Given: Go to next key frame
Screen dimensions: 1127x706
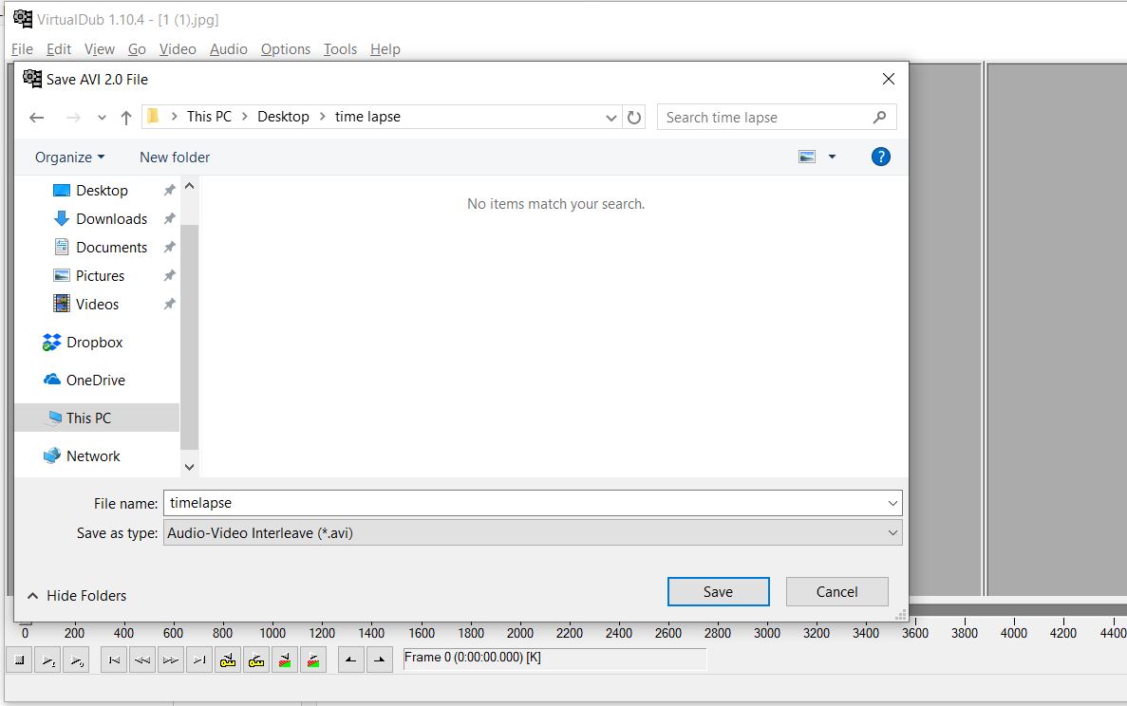Looking at the screenshot, I should (255, 660).
